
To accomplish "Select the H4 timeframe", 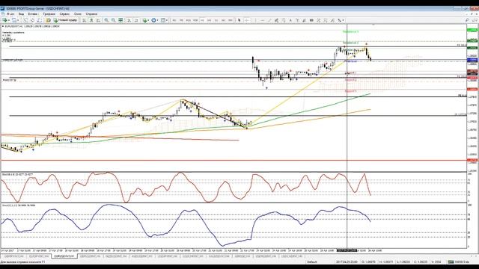I will click(210, 20).
